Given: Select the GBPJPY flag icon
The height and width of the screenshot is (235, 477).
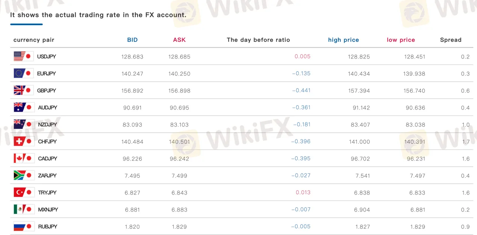Looking at the screenshot, I should coord(24,90).
